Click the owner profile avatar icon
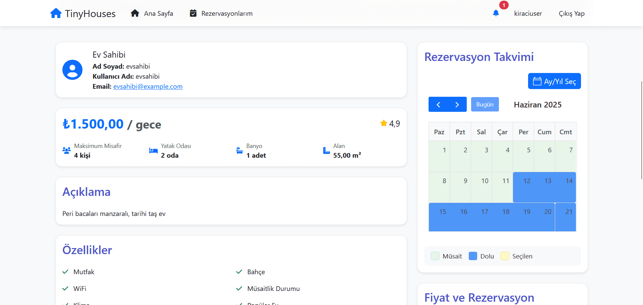 coord(72,70)
